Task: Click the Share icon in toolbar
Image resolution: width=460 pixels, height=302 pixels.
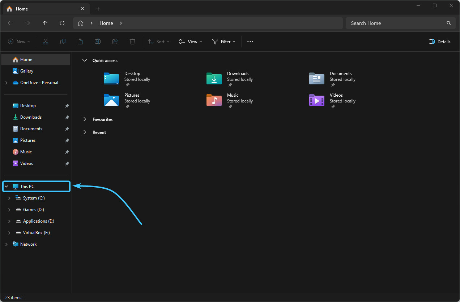Action: coord(115,42)
